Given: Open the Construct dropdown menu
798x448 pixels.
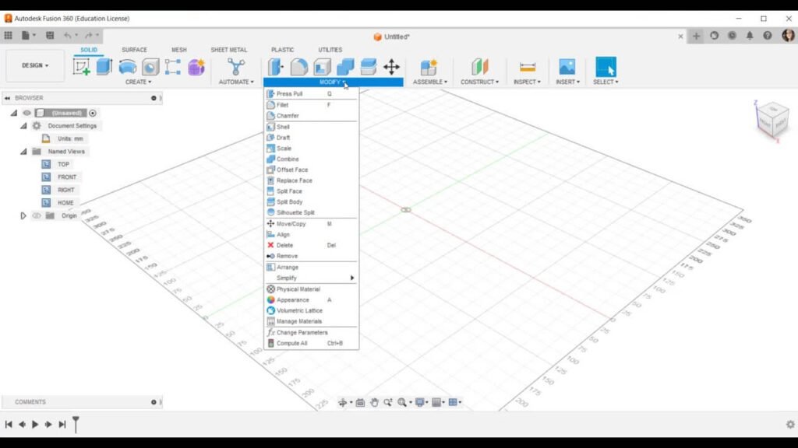Looking at the screenshot, I should [x=479, y=82].
